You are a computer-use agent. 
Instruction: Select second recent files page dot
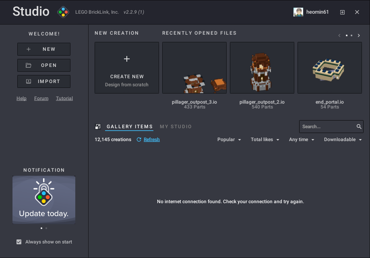point(351,35)
